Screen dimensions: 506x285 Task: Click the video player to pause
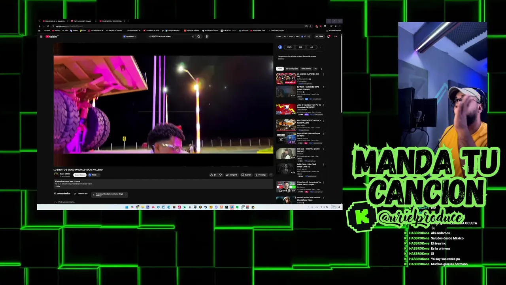point(163,104)
